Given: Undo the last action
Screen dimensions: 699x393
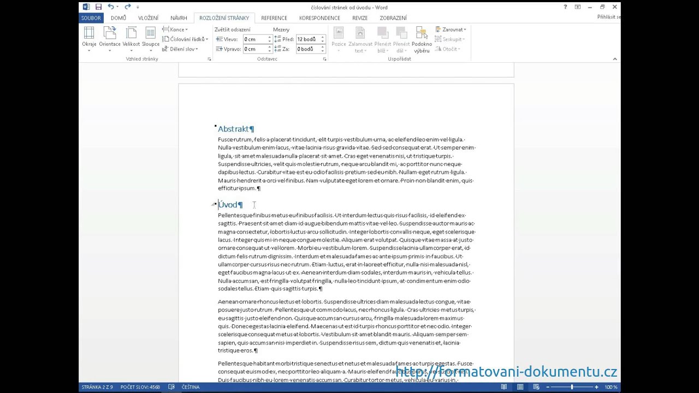Looking at the screenshot, I should (111, 7).
